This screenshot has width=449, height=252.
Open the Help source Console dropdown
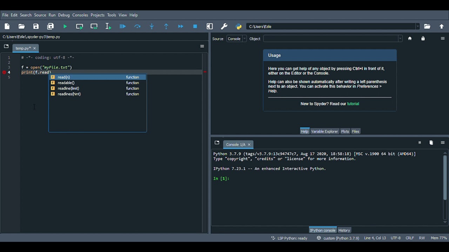point(237,39)
